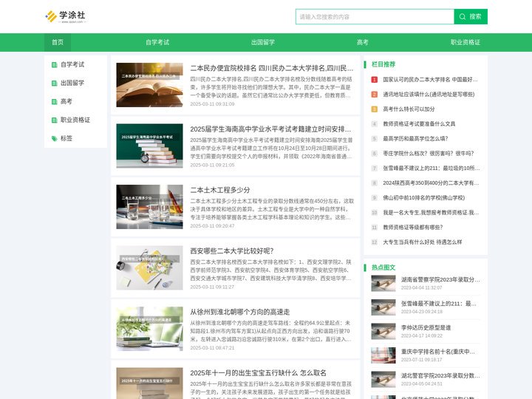Open hot thumbnail for 李仲达历史原型是谁
The width and height of the screenshot is (532, 399).
(x=383, y=332)
